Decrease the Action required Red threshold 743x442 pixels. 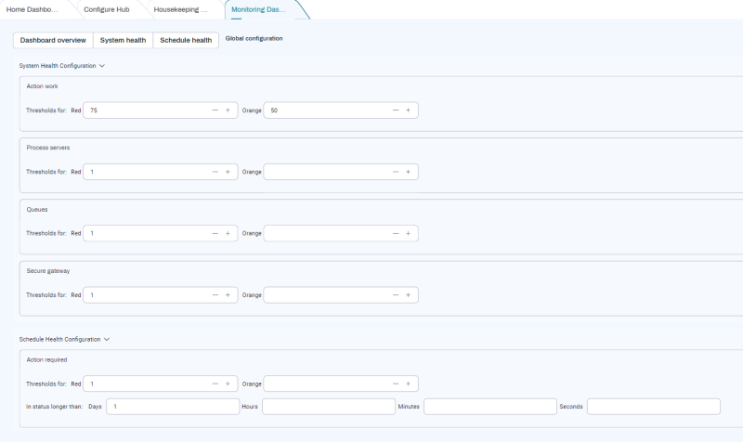point(215,383)
